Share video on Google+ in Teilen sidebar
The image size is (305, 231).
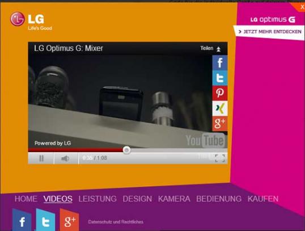tap(220, 124)
